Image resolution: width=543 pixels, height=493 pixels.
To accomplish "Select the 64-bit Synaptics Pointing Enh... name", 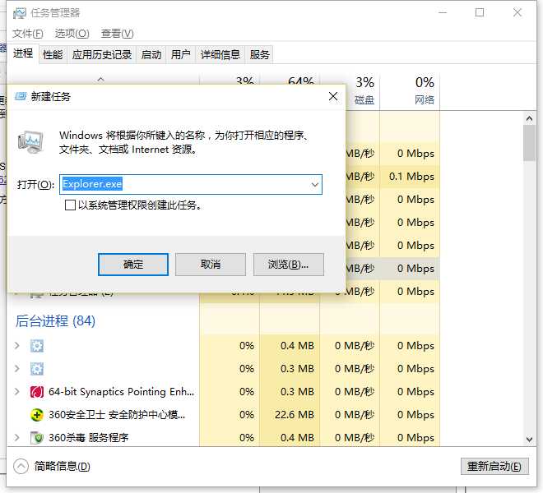I will pos(121,392).
